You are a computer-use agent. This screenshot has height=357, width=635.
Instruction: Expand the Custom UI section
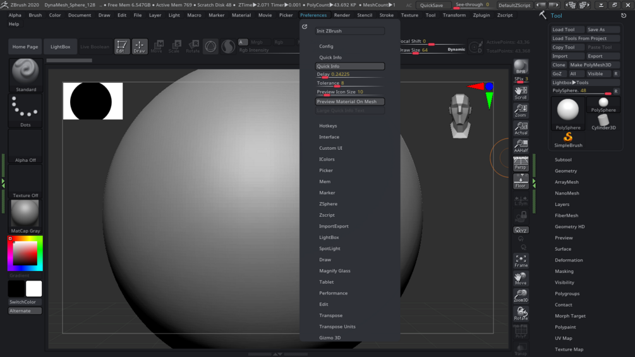[330, 148]
